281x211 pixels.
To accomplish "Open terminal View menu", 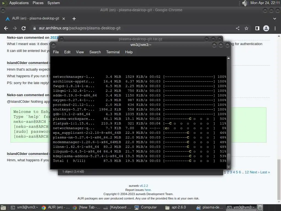I will (80, 52).
